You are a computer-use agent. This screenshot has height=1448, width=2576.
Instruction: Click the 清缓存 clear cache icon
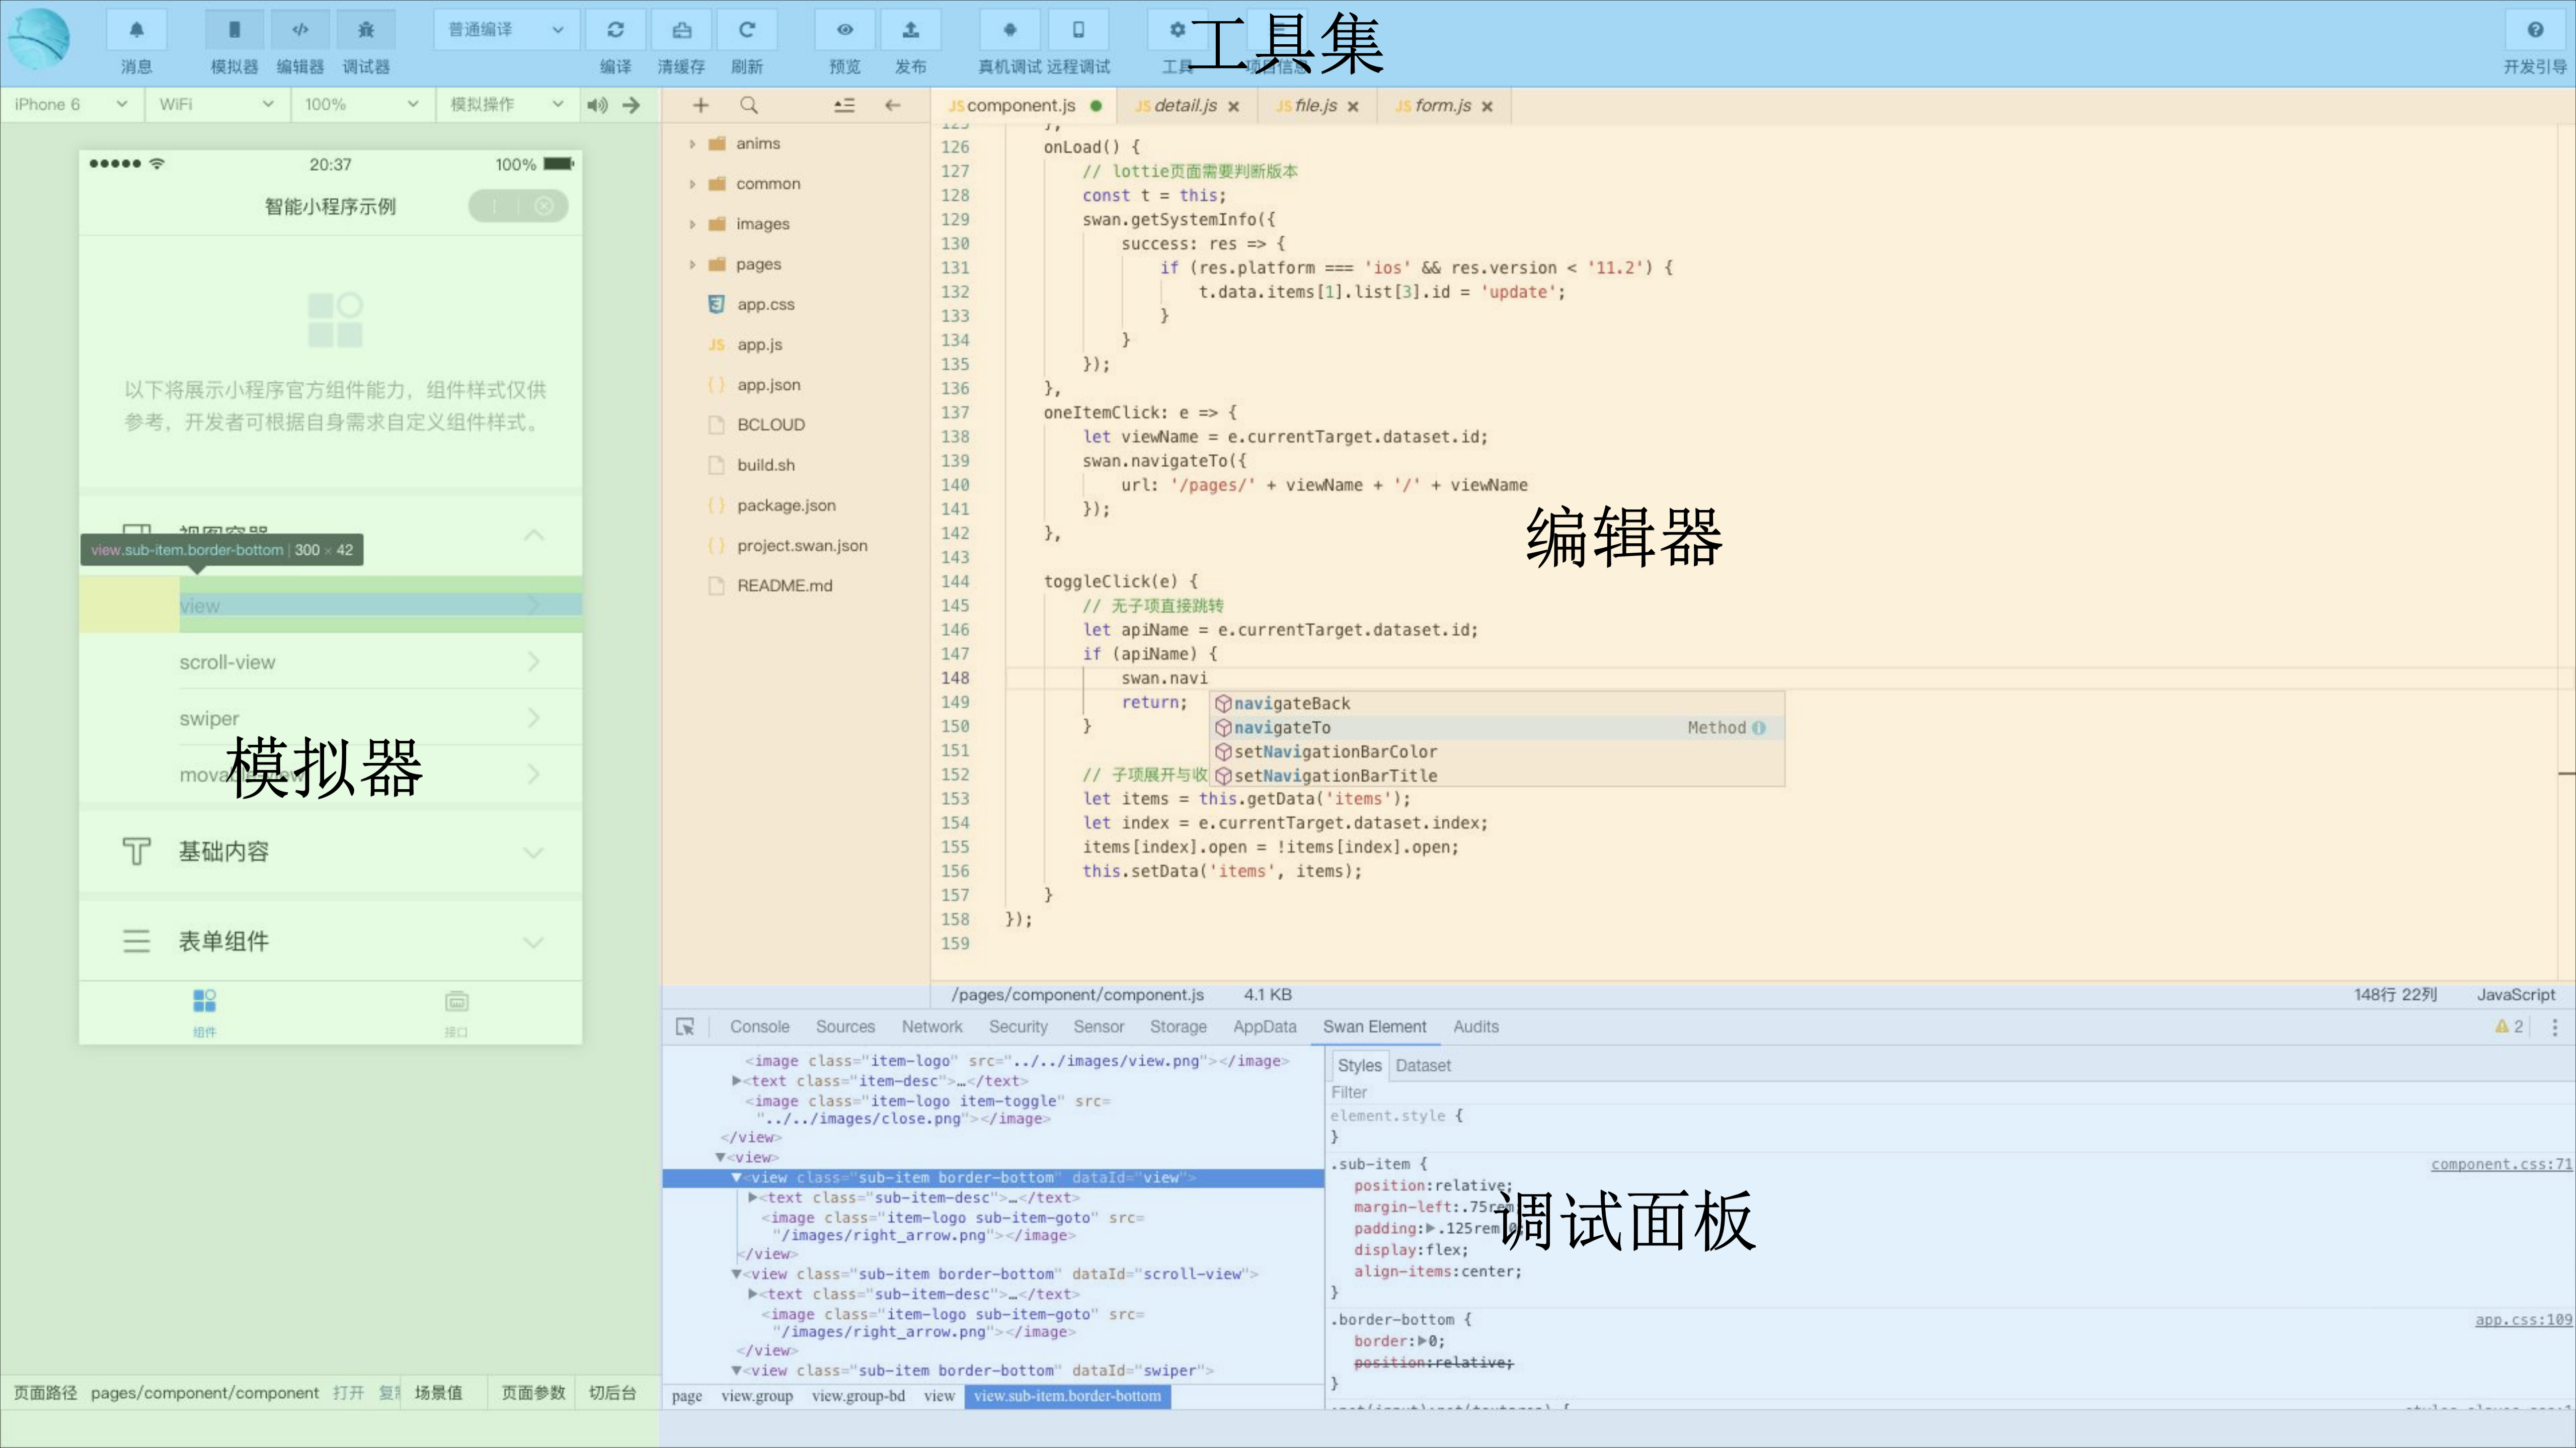[681, 30]
